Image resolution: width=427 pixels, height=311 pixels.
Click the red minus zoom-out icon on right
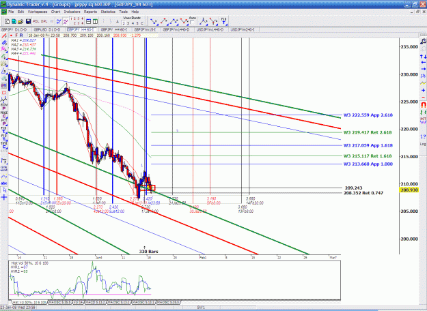423,97
